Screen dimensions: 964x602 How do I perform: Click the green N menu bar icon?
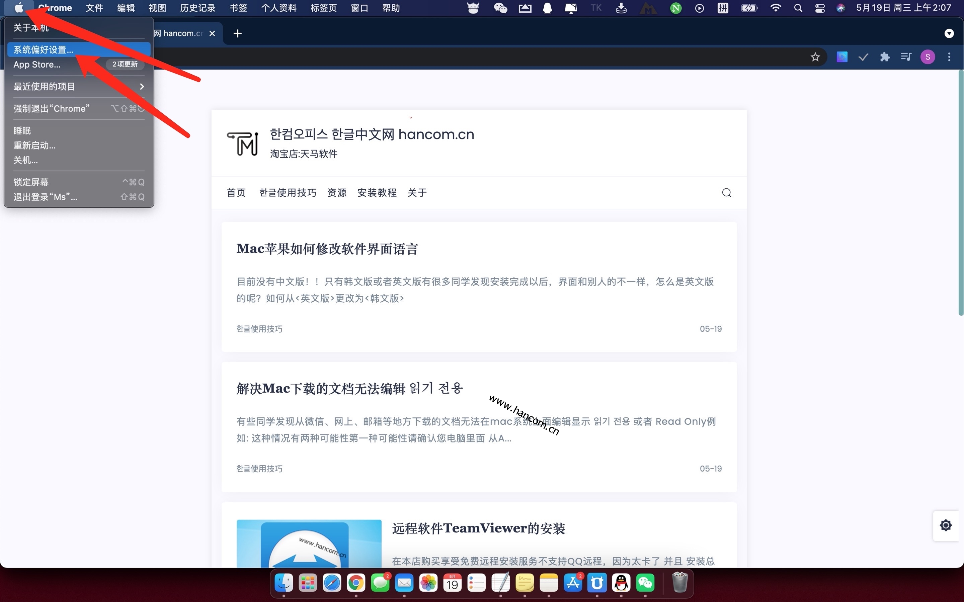(x=675, y=8)
